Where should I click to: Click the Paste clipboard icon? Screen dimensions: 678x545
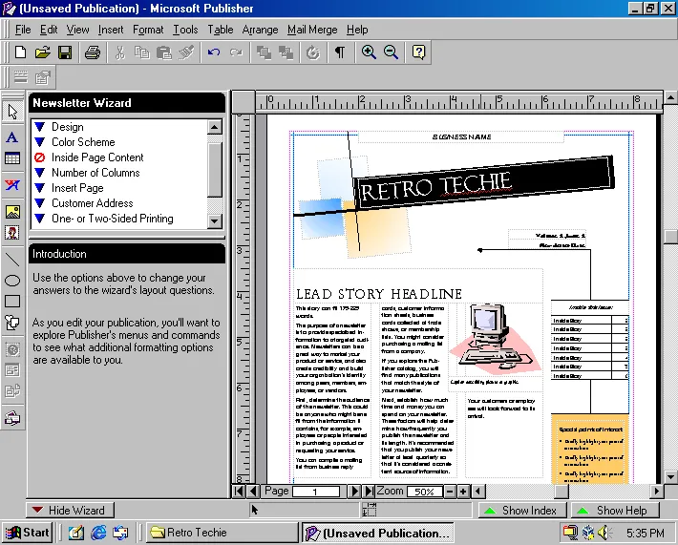164,52
